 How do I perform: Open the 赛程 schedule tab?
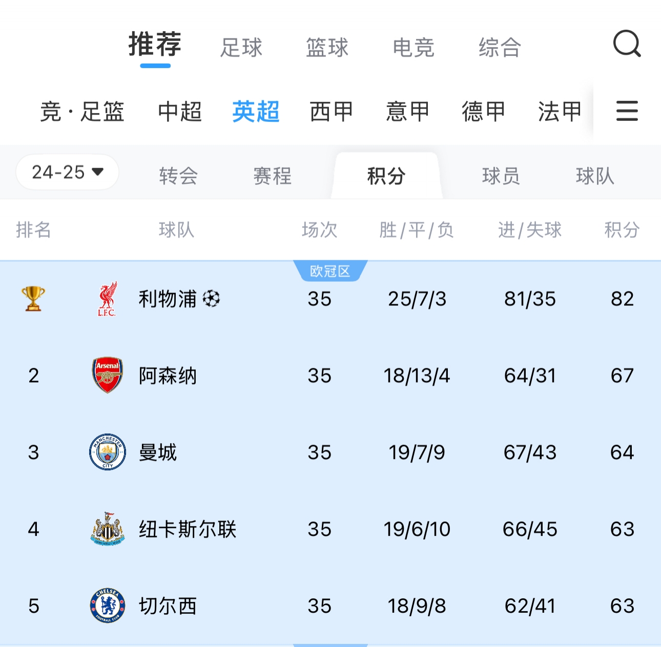click(272, 176)
